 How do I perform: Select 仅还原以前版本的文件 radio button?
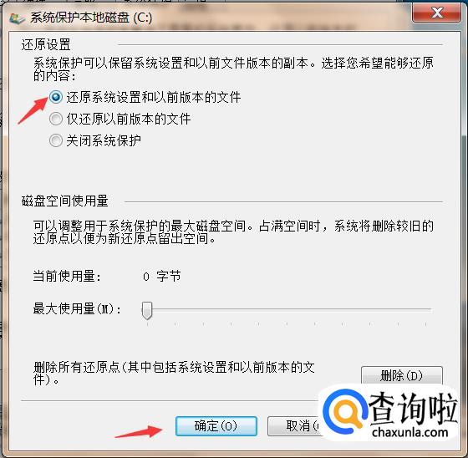click(56, 119)
